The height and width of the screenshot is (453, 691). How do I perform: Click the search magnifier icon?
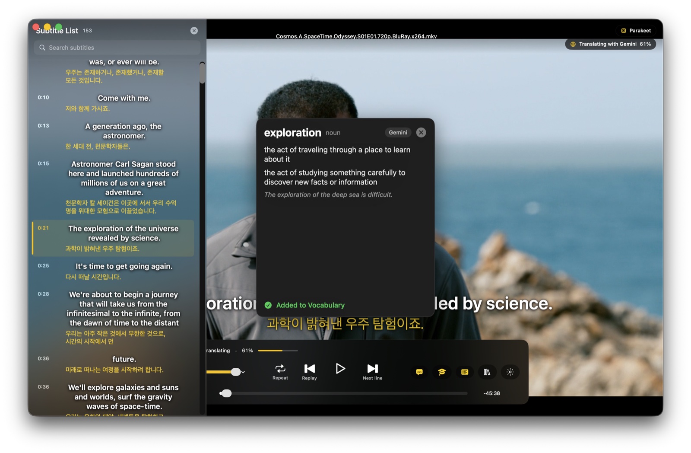click(x=42, y=48)
